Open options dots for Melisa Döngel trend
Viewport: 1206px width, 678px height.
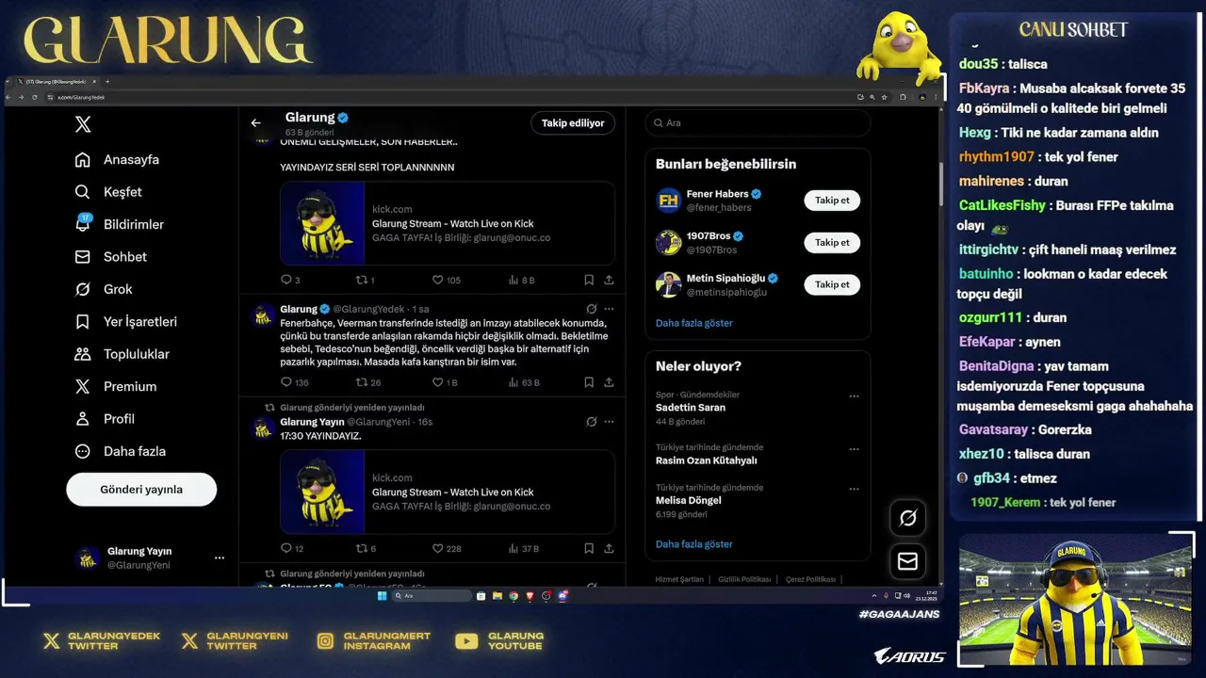(x=854, y=490)
